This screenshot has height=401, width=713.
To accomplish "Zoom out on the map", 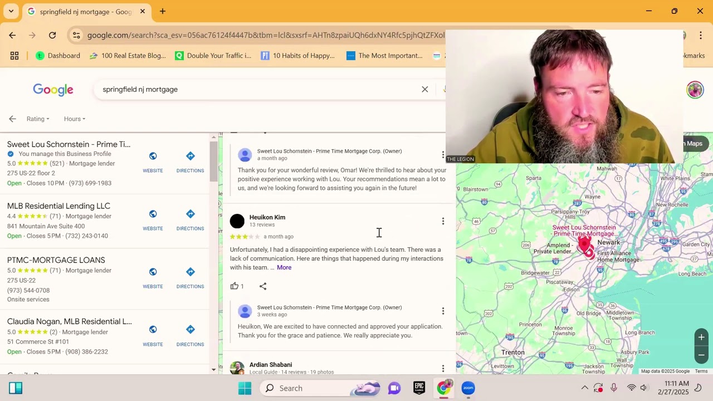I will [701, 355].
